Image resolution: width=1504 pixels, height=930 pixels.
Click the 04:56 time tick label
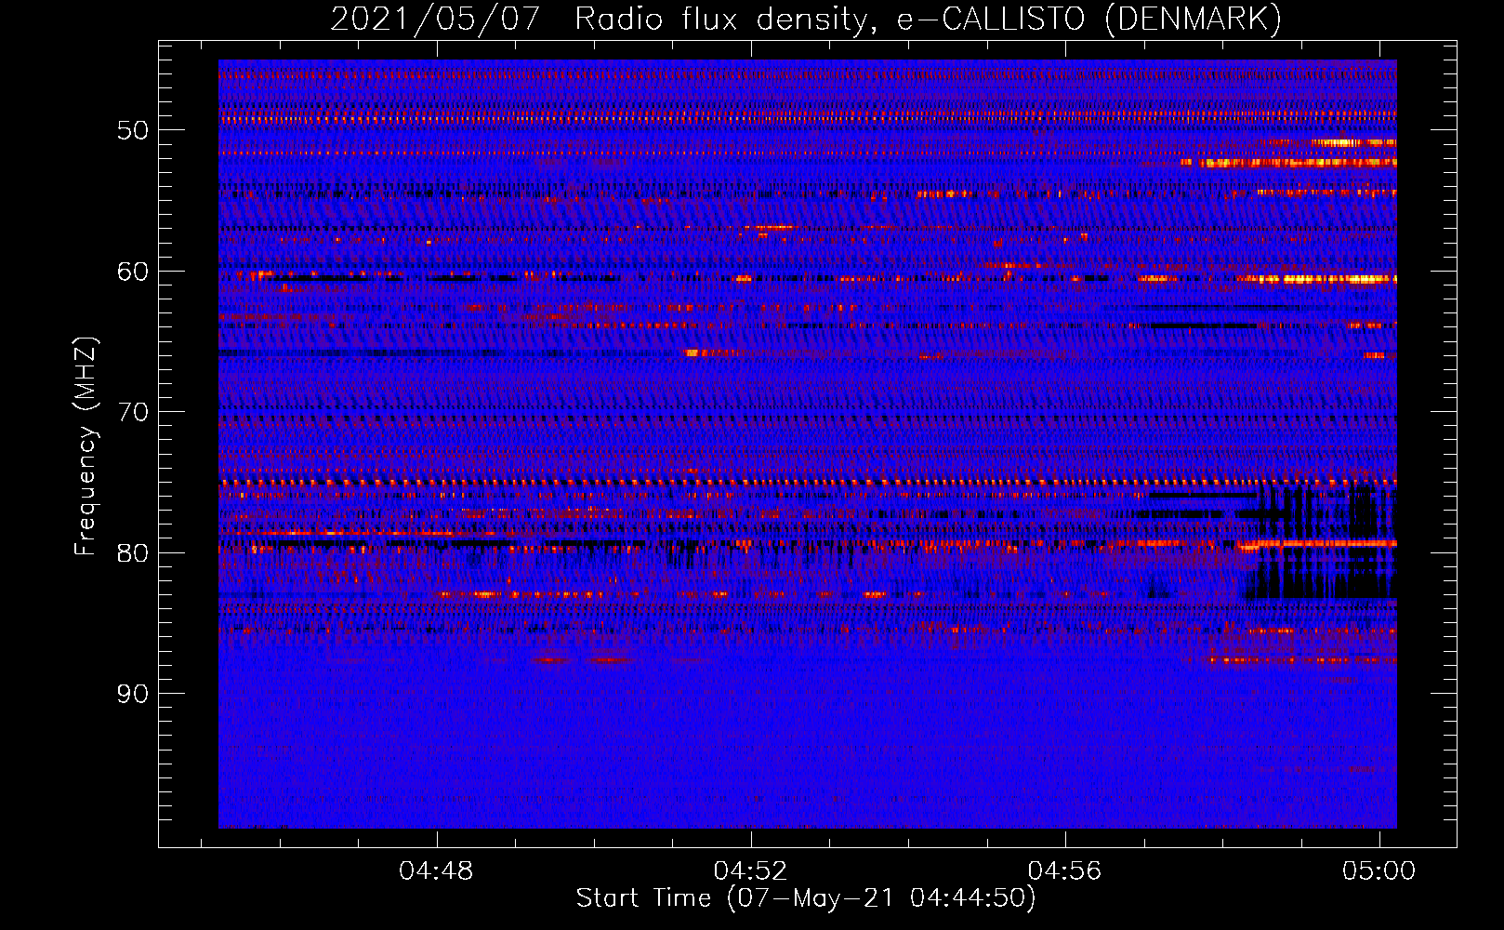(1064, 871)
